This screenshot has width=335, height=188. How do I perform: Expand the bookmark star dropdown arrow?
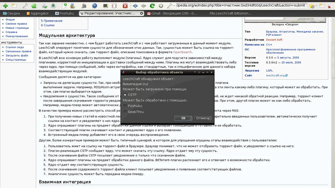[316, 6]
